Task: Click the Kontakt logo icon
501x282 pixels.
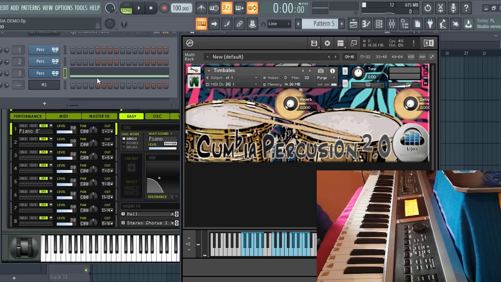Action: pos(190,43)
